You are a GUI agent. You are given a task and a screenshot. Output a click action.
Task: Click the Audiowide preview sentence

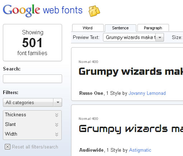[x=131, y=129]
